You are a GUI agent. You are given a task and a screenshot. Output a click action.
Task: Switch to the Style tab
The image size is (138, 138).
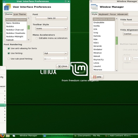pos(94,14)
